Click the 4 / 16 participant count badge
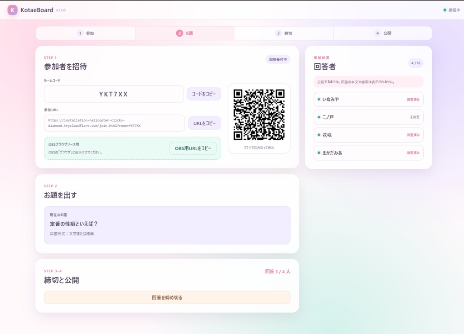 pos(416,63)
